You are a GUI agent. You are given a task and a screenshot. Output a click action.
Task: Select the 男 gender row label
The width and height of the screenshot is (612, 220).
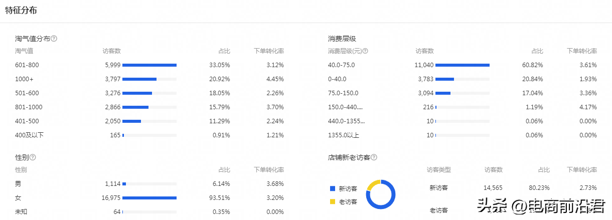pos(19,184)
